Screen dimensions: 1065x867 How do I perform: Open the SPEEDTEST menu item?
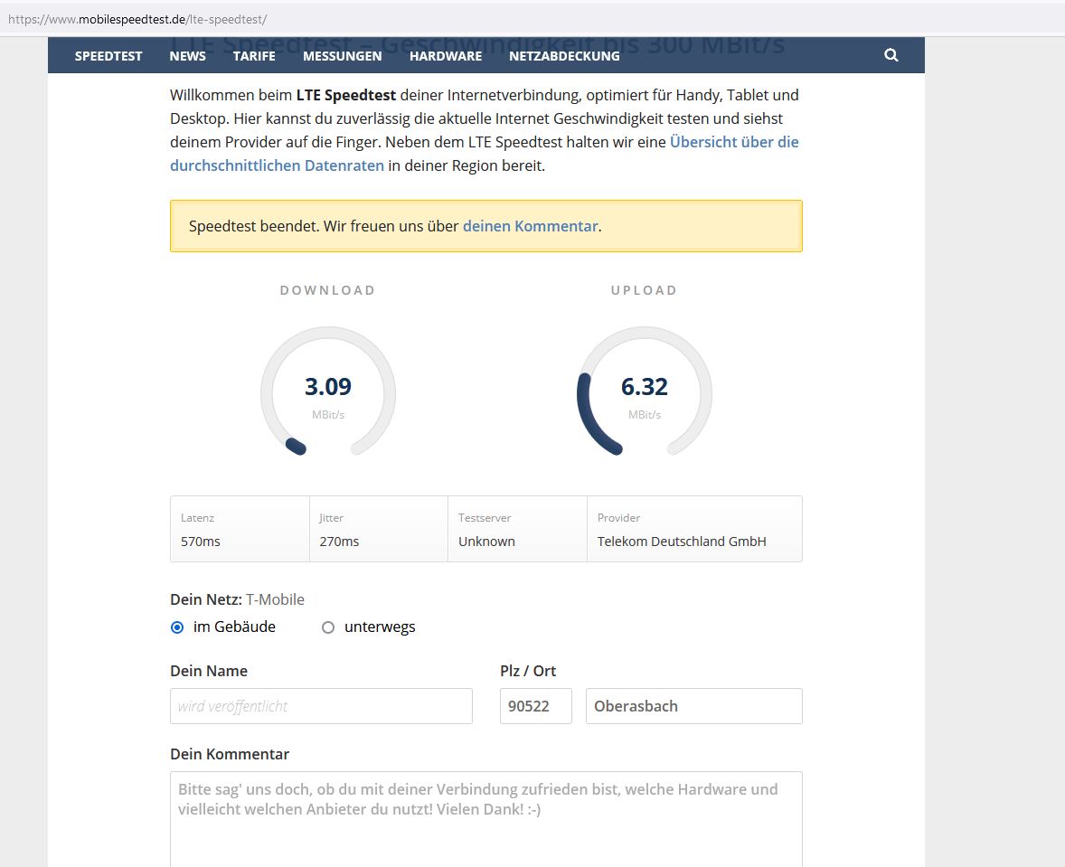108,56
